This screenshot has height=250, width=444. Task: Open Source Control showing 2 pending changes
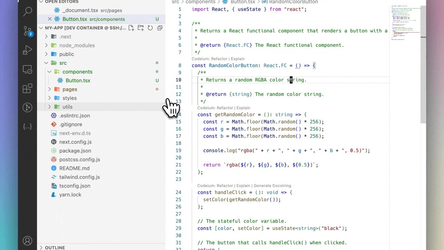coord(27,31)
